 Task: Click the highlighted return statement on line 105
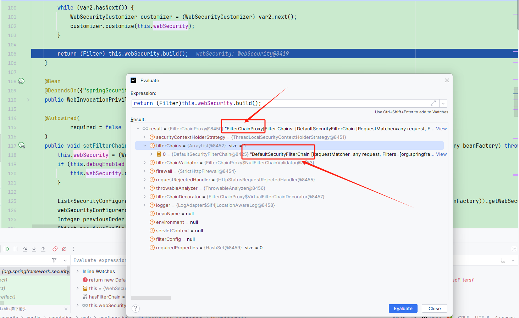tap(123, 53)
